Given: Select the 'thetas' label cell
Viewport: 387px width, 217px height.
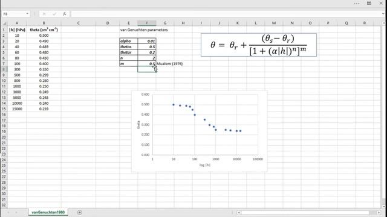Looking at the screenshot, I should 129,47.
